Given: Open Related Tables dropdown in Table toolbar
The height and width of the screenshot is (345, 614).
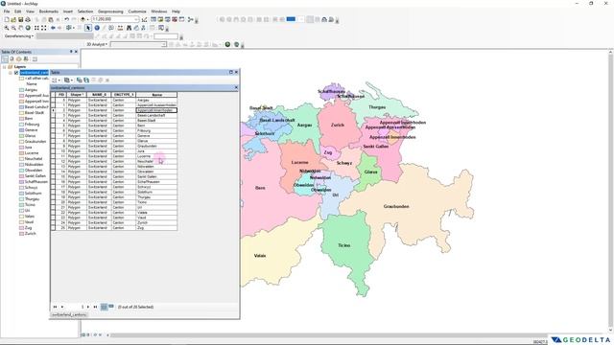Looking at the screenshot, I should pos(68,80).
